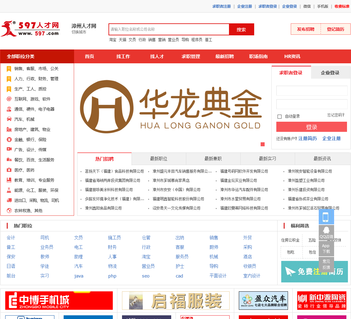Expand the 全部职位分类 menu header

pyautogui.click(x=37, y=57)
